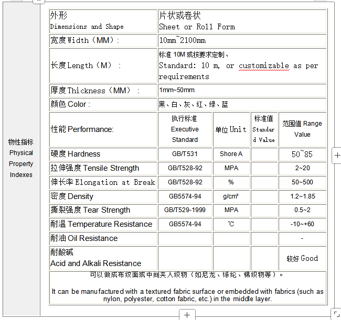Click the table resize handle at bottom-right corner

click(x=336, y=314)
